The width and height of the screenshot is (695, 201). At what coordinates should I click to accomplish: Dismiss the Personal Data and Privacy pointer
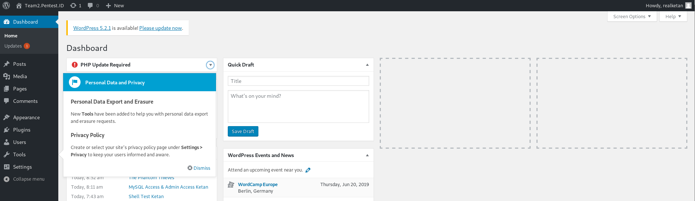199,168
